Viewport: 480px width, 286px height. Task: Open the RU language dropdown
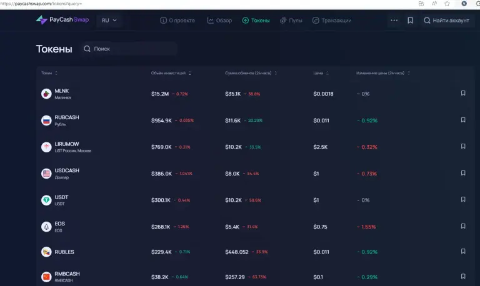[x=109, y=20]
